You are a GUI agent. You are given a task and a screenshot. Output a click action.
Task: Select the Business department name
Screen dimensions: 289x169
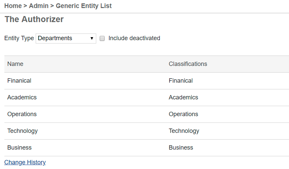tap(20, 148)
